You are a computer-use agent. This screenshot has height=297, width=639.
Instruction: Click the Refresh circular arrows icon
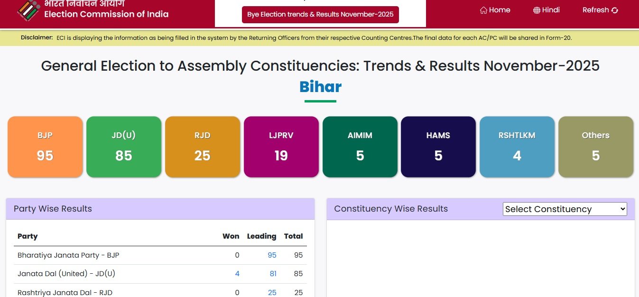(x=615, y=10)
